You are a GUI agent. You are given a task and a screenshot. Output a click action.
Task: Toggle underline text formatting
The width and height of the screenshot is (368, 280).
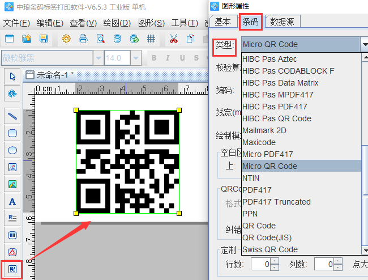pyautogui.click(x=183, y=58)
